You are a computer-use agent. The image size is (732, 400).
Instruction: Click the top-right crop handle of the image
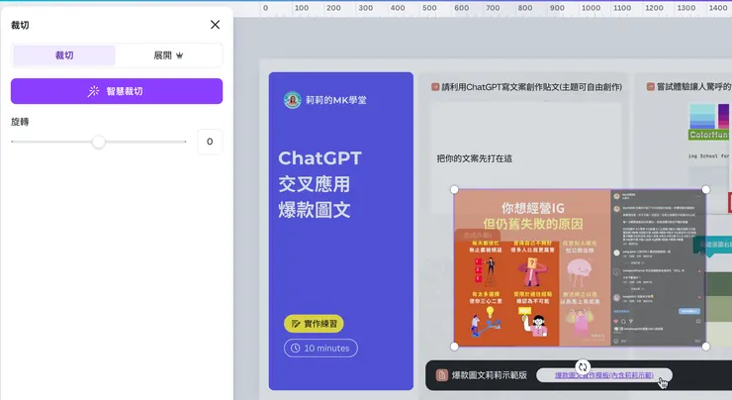tap(705, 189)
